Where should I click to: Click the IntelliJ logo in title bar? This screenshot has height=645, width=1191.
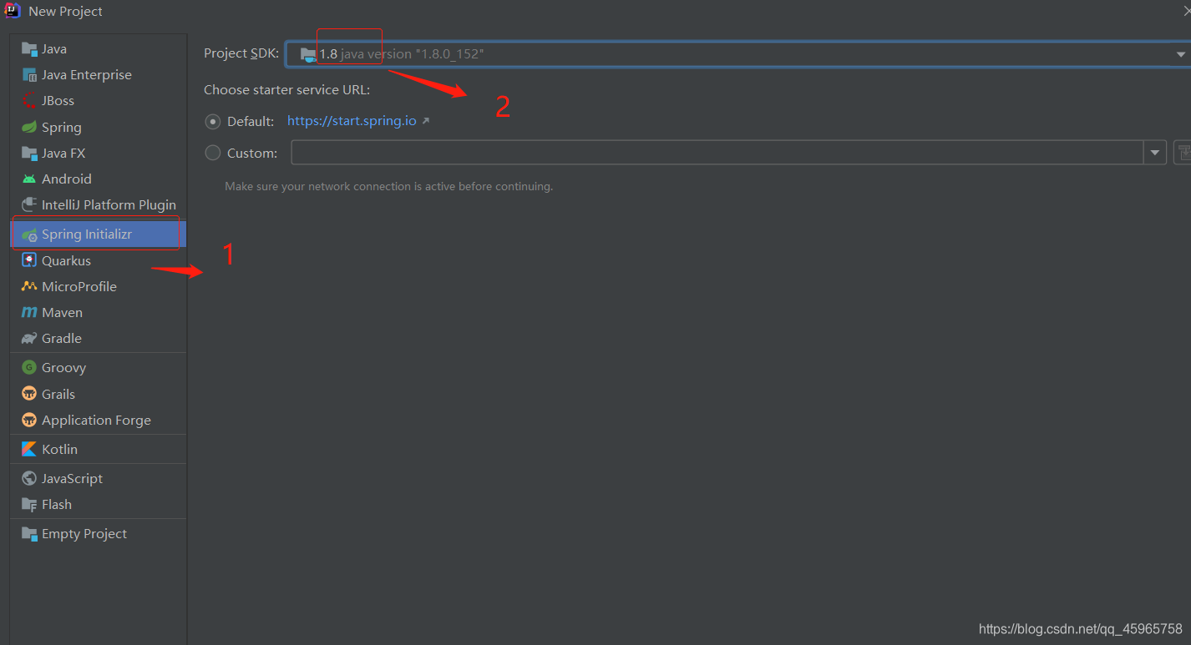pos(13,11)
